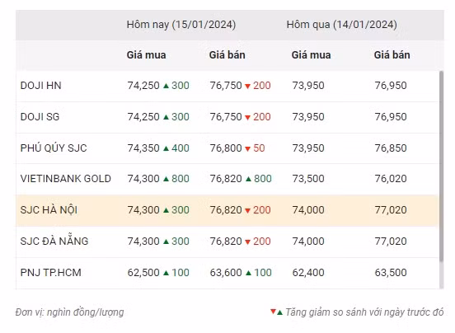455x333 pixels.
Task: Click DOJI HN yesterday's sell price 76,950
Action: (x=391, y=86)
